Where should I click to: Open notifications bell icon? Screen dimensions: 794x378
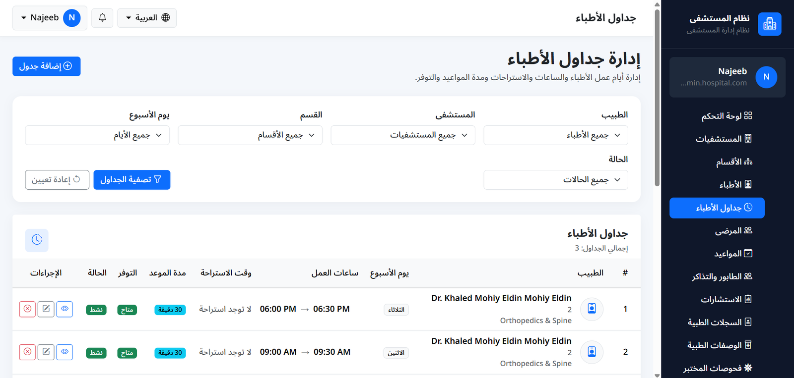[x=102, y=18]
